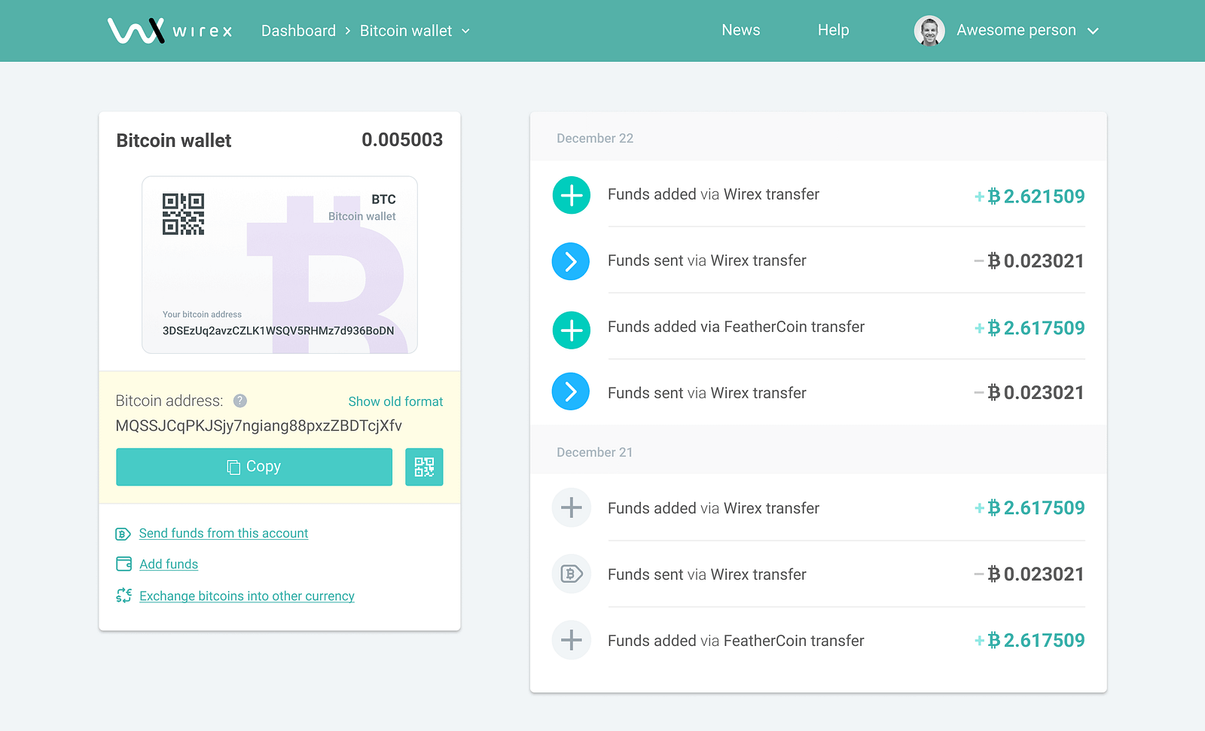Click the help question mark beside Bitcoin address

click(240, 401)
